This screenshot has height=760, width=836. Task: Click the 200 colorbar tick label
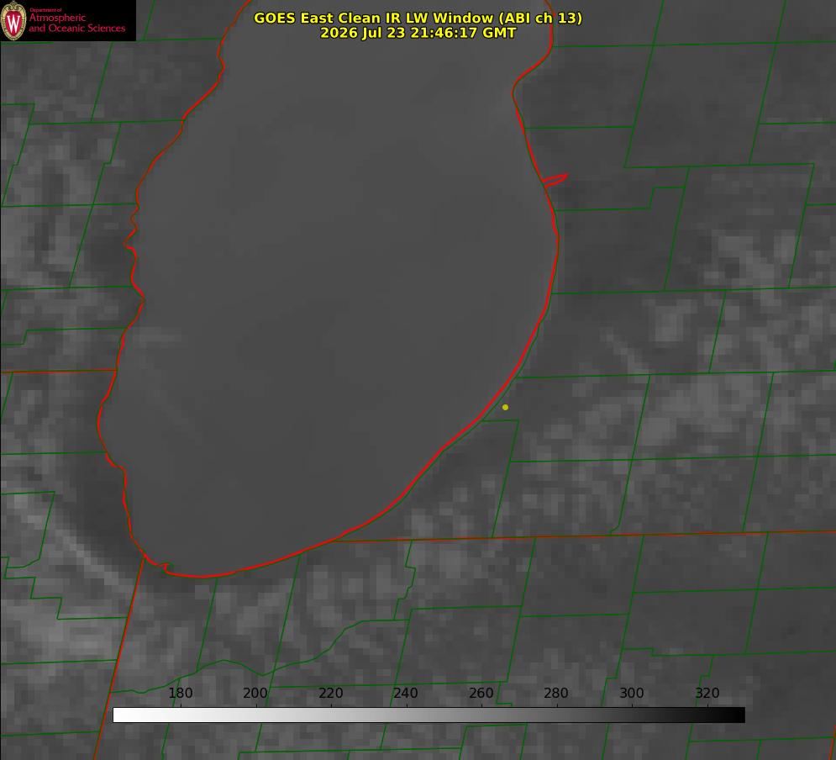tap(255, 693)
